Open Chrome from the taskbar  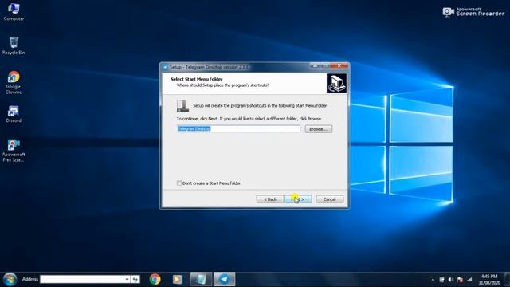(x=155, y=279)
